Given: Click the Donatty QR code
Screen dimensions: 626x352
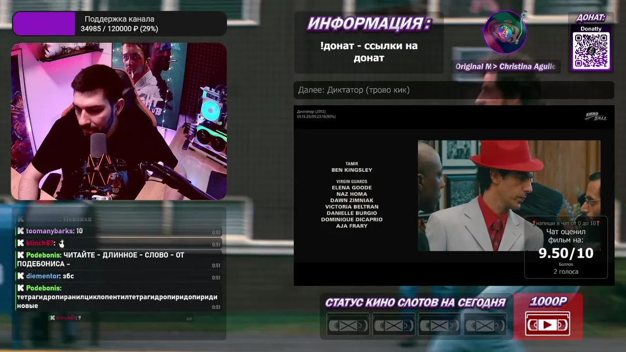Looking at the screenshot, I should [591, 51].
